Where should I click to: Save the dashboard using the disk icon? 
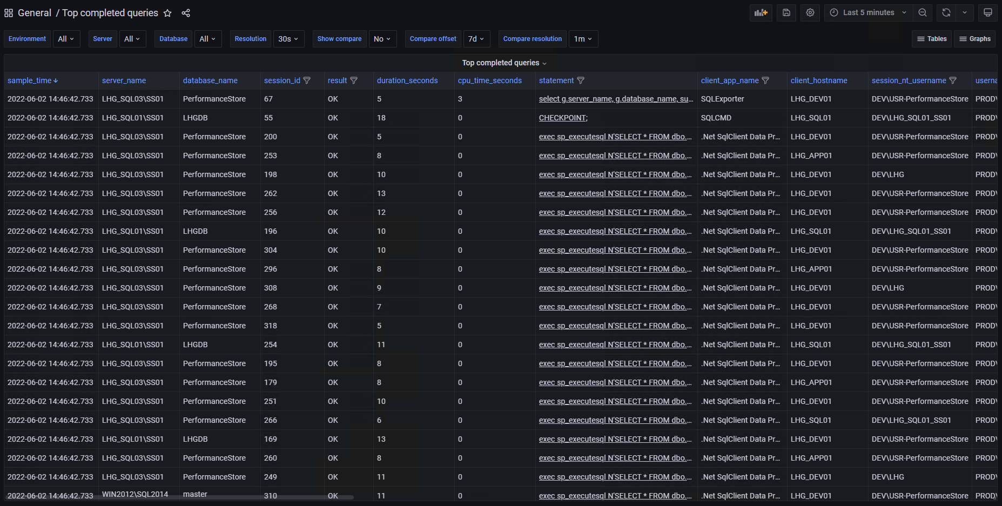pyautogui.click(x=786, y=12)
